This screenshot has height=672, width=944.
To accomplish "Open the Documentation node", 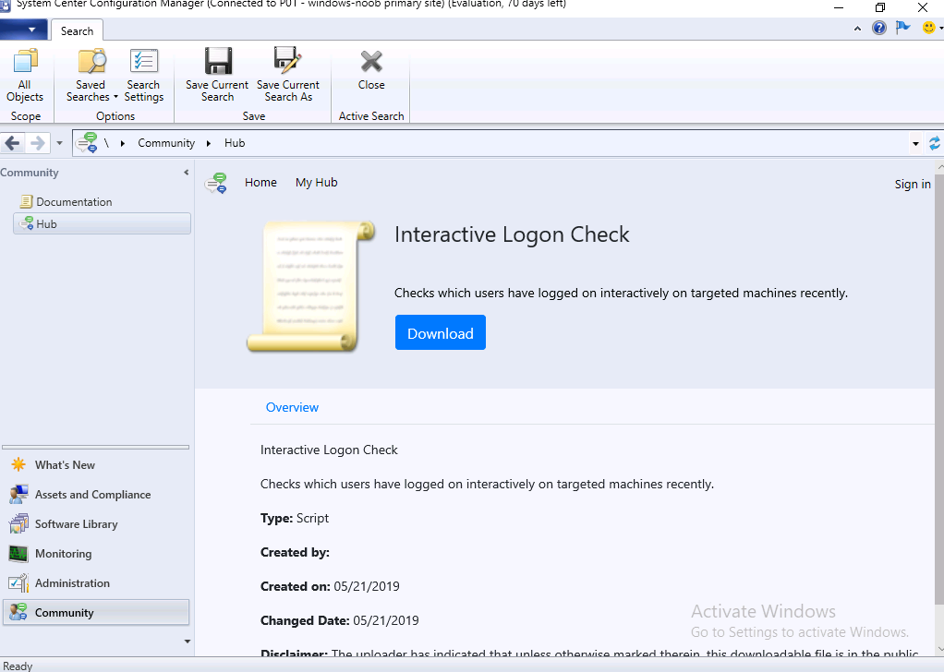I will tap(74, 202).
